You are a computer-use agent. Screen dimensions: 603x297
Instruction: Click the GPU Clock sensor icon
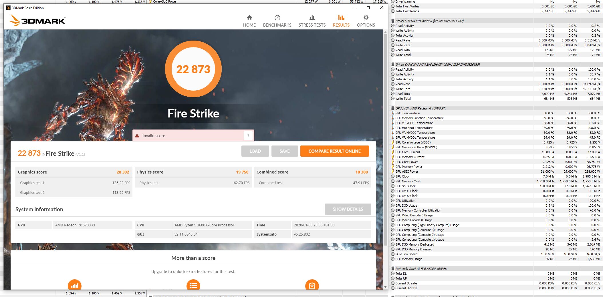(x=393, y=176)
